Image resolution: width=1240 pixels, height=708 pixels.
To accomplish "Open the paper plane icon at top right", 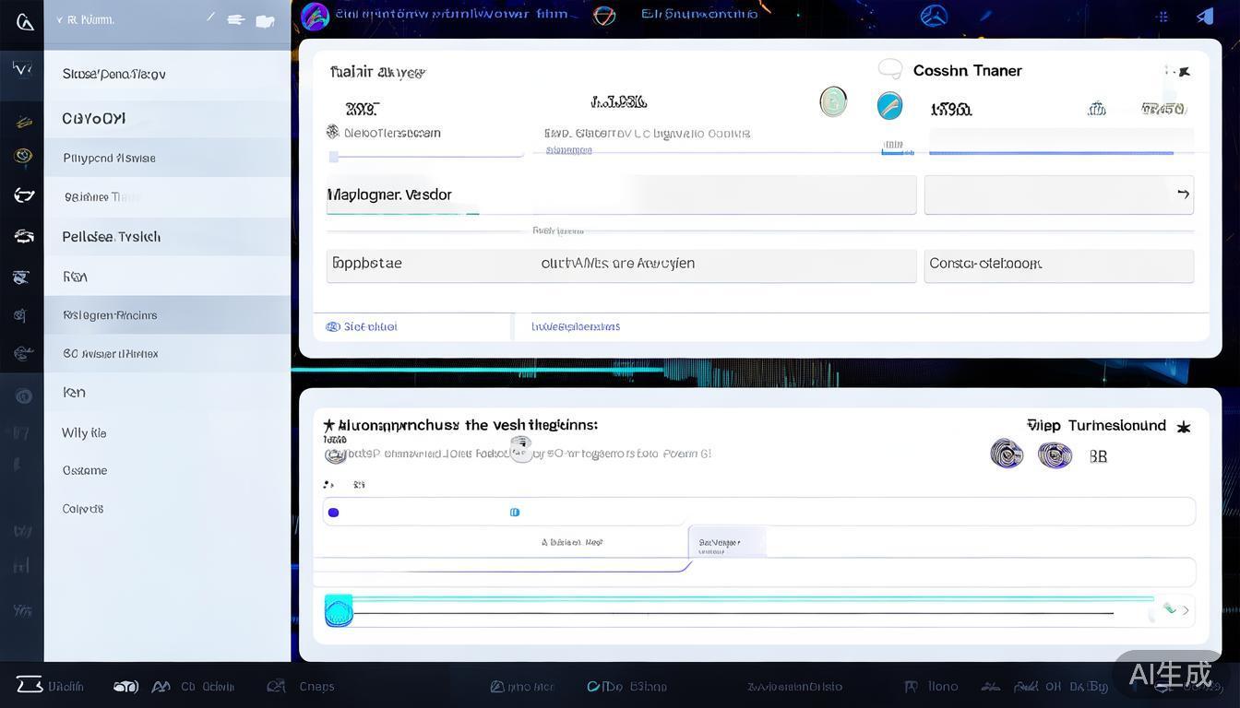I will [1205, 15].
